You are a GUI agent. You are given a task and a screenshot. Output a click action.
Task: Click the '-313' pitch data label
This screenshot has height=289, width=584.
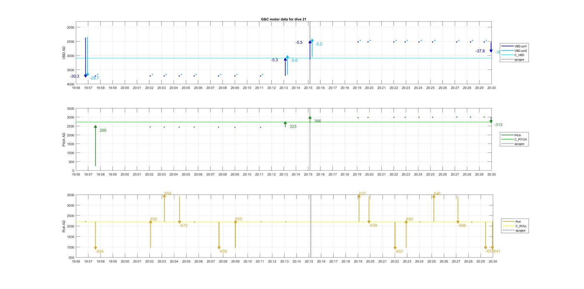coord(498,125)
